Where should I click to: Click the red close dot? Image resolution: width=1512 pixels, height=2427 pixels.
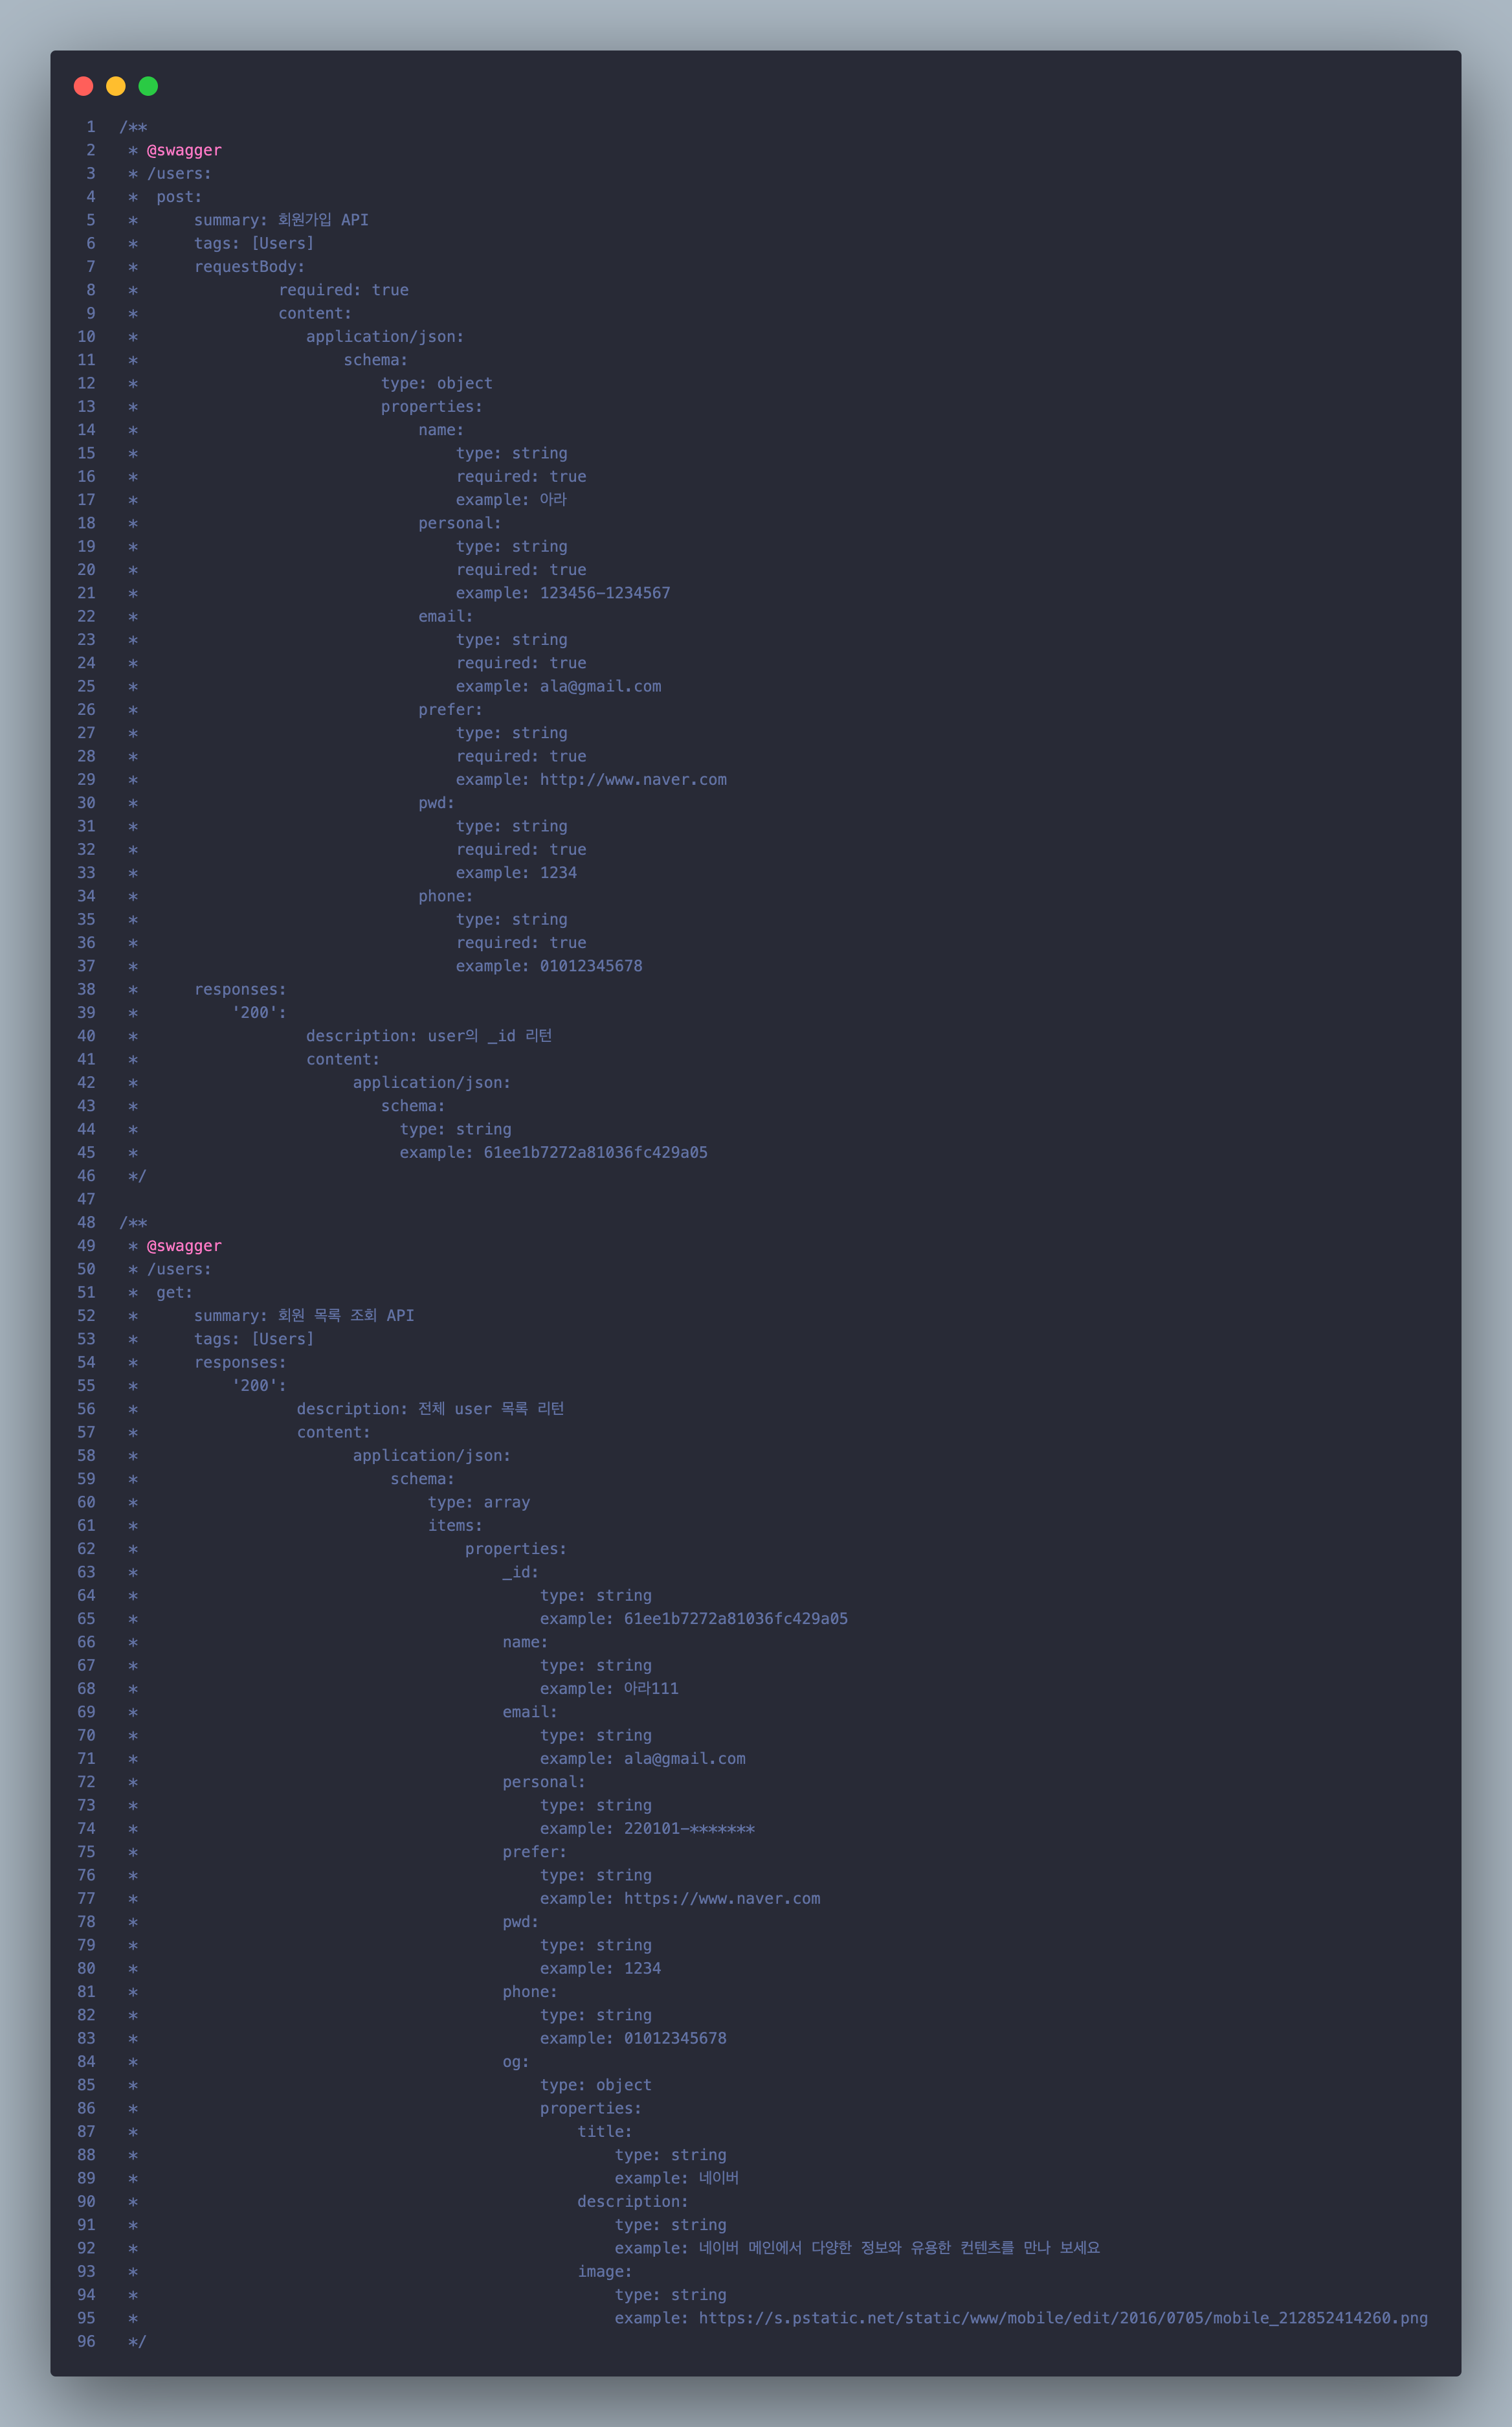[84, 86]
